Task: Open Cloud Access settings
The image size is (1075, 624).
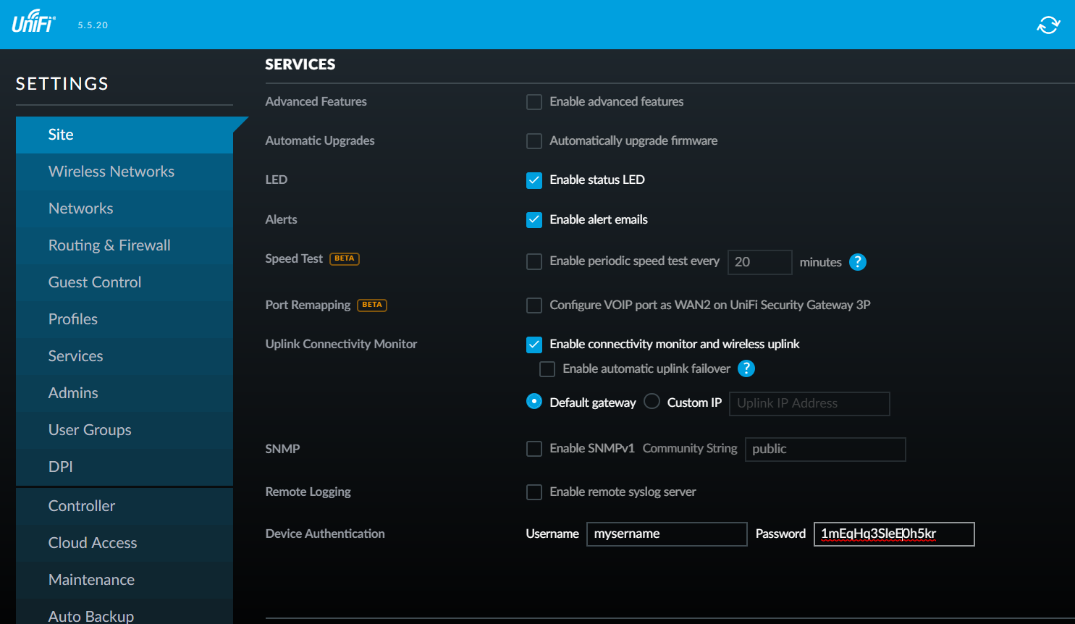Action: pyautogui.click(x=93, y=543)
